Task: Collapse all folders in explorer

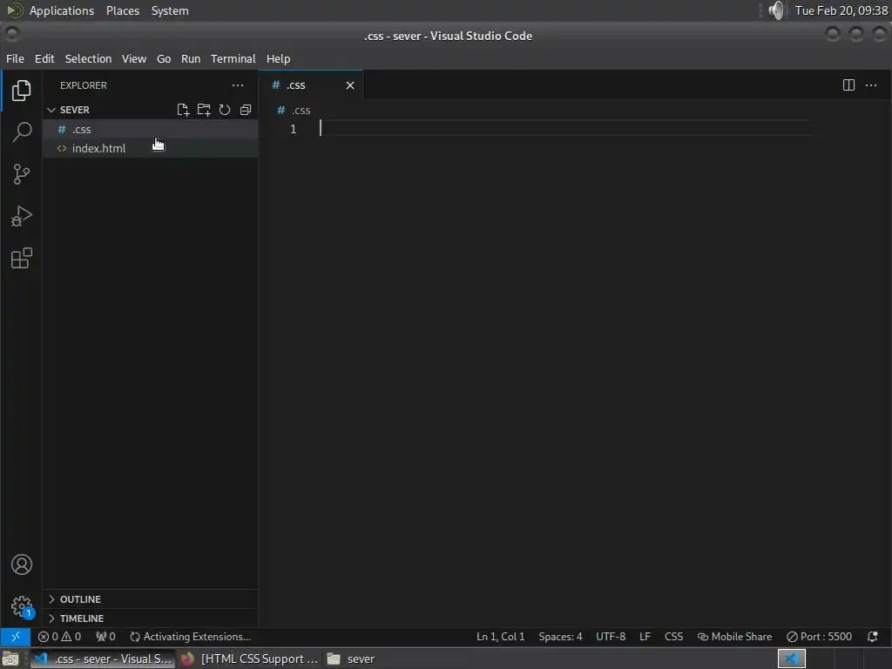Action: (x=246, y=110)
